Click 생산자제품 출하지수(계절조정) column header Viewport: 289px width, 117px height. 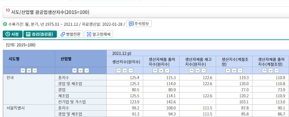coord(271,62)
